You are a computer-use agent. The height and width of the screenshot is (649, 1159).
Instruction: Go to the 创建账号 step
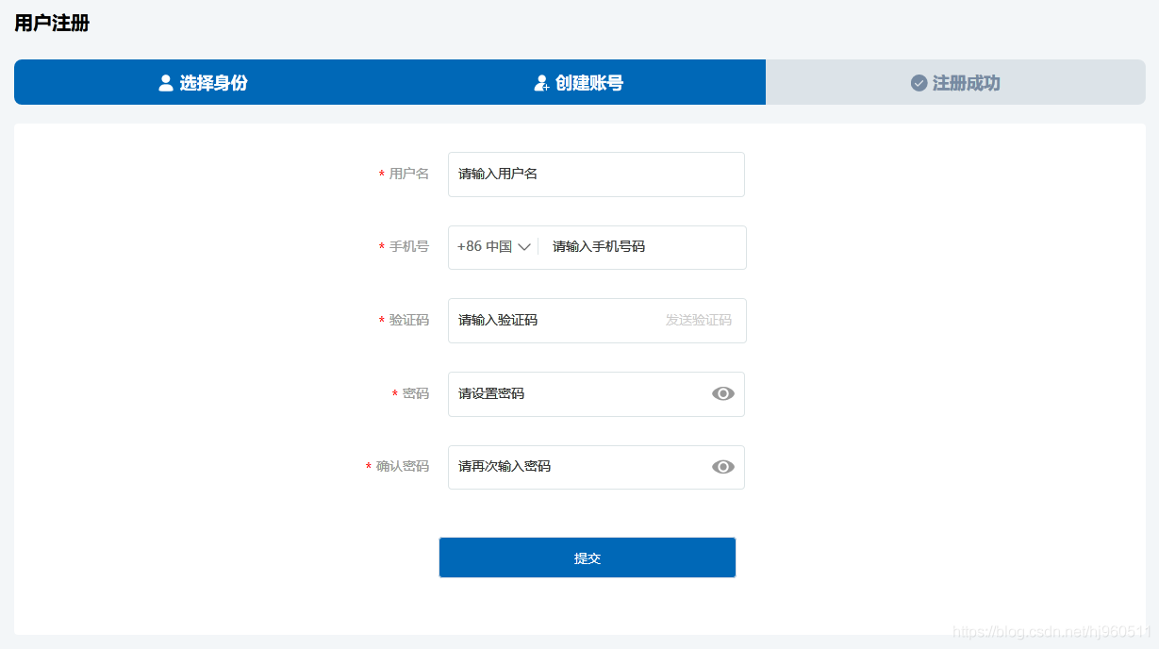(578, 82)
